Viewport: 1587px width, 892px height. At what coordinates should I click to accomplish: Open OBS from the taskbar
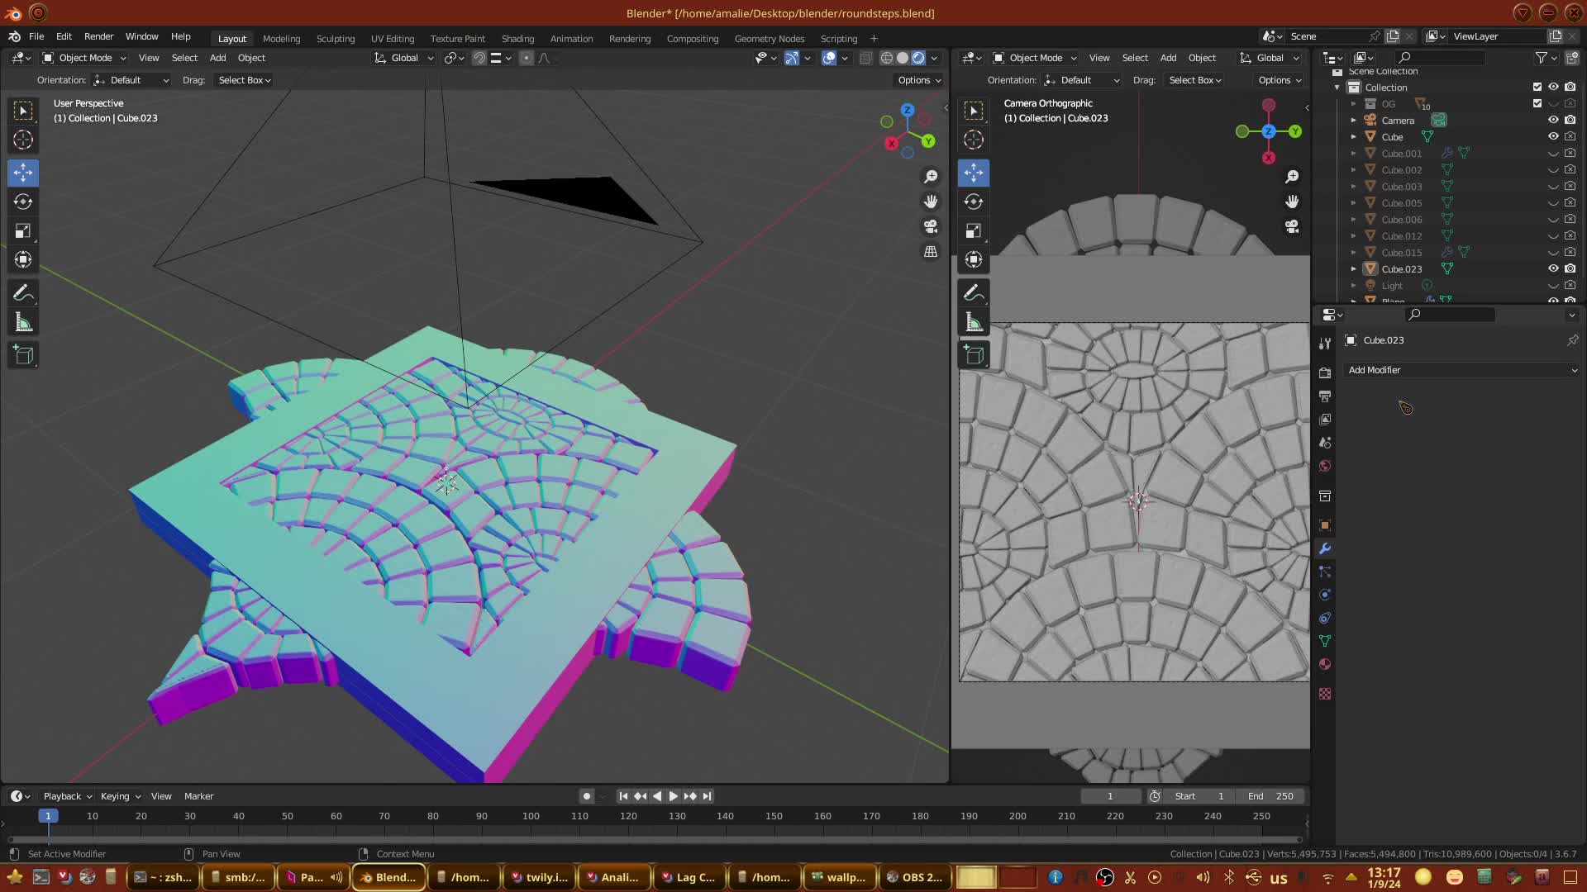click(x=914, y=877)
